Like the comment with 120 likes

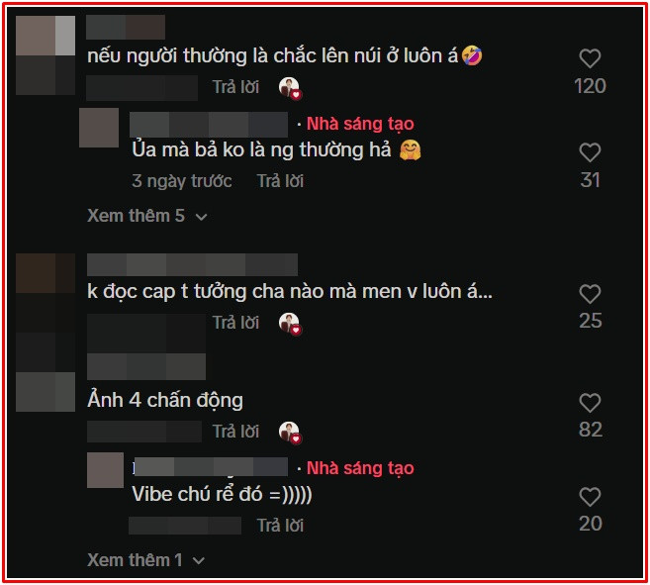pyautogui.click(x=590, y=58)
